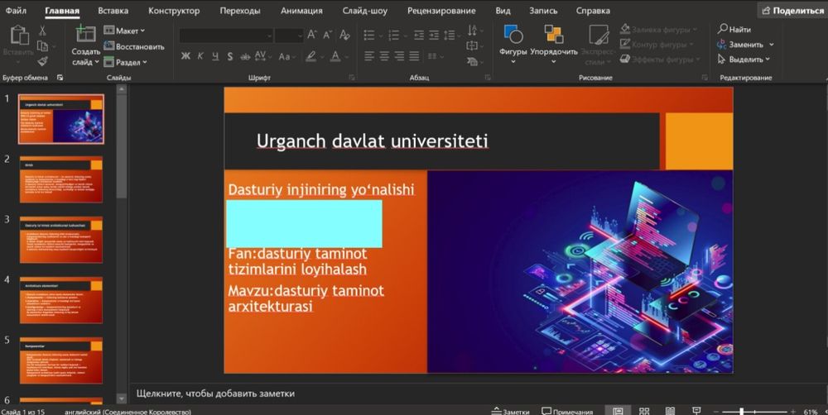Cut selection with the scissors icon
828x415 pixels.
tap(42, 31)
